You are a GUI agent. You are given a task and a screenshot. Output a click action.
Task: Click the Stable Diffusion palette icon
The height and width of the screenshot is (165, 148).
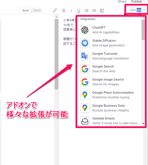coord(85,43)
